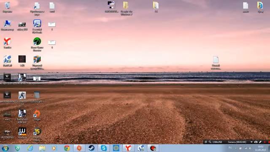Click the 1366x768 resolution label

217,142
